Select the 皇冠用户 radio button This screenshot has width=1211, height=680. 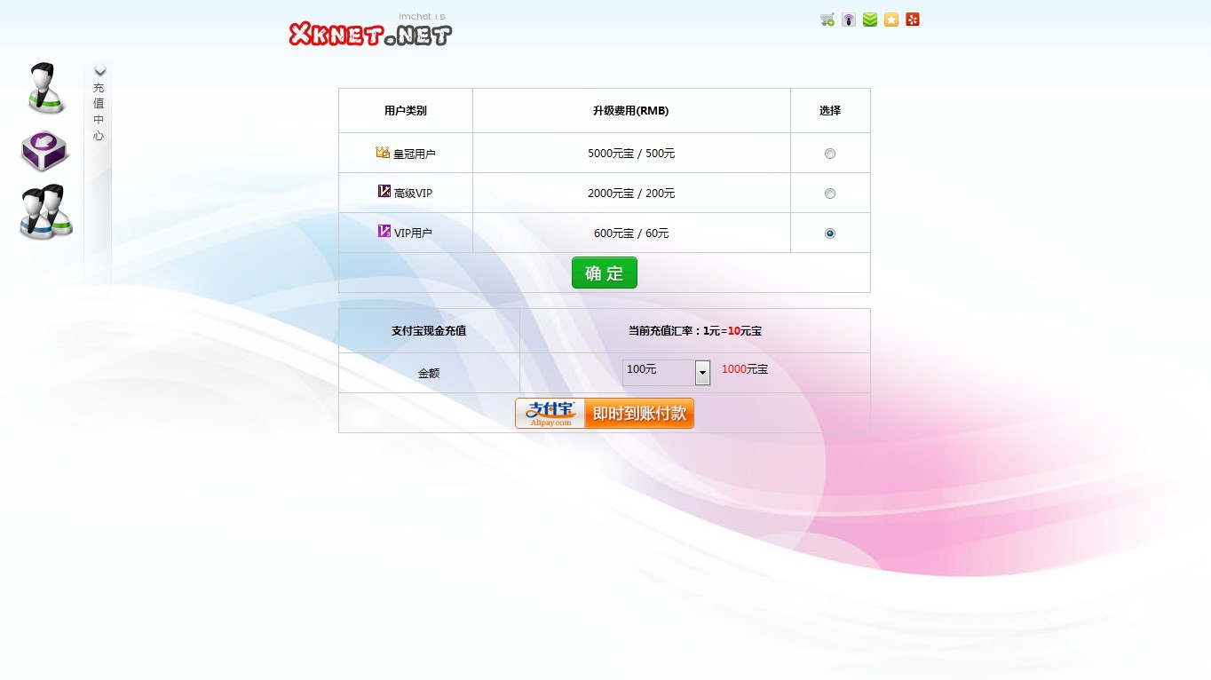[830, 154]
